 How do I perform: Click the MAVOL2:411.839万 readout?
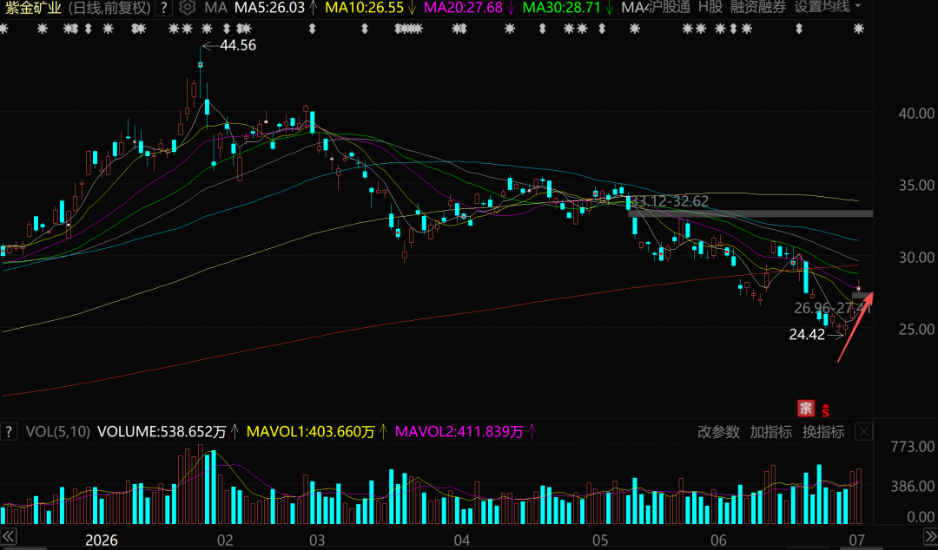coord(459,432)
